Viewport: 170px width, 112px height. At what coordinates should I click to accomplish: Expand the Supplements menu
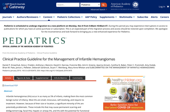[x=108, y=17]
